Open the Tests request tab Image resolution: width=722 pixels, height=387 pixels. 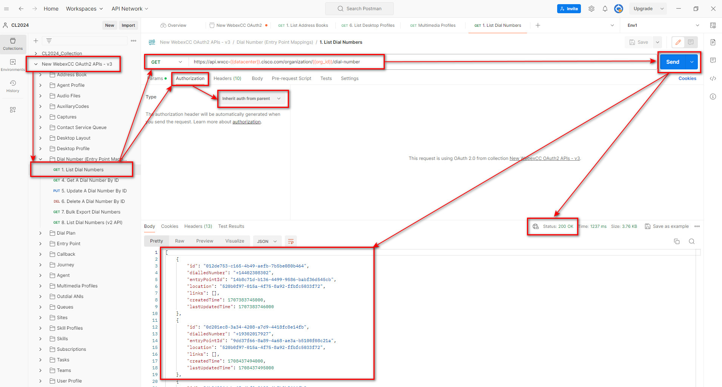[x=326, y=78]
